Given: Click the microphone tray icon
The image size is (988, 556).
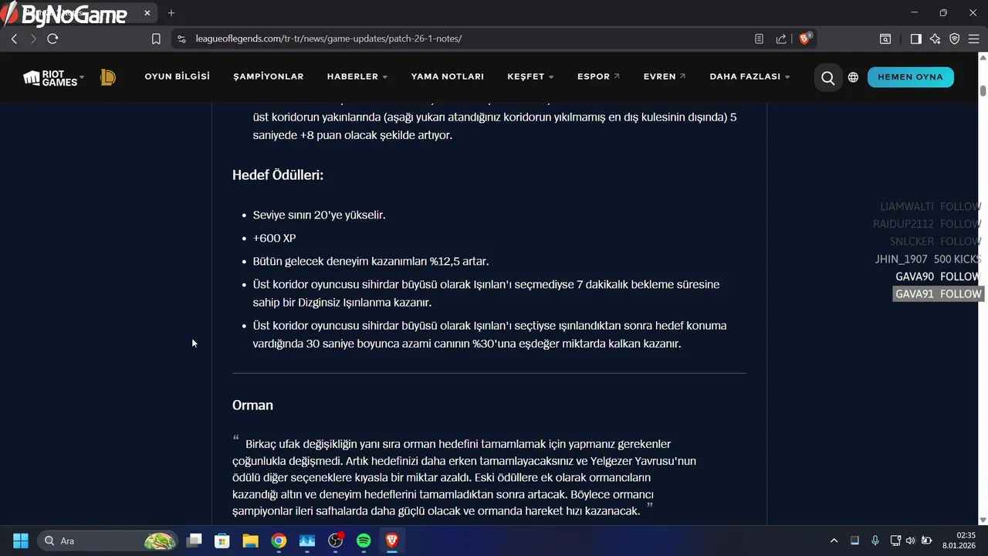Looking at the screenshot, I should 875,541.
